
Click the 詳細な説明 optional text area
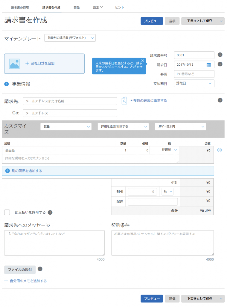coord(90,159)
